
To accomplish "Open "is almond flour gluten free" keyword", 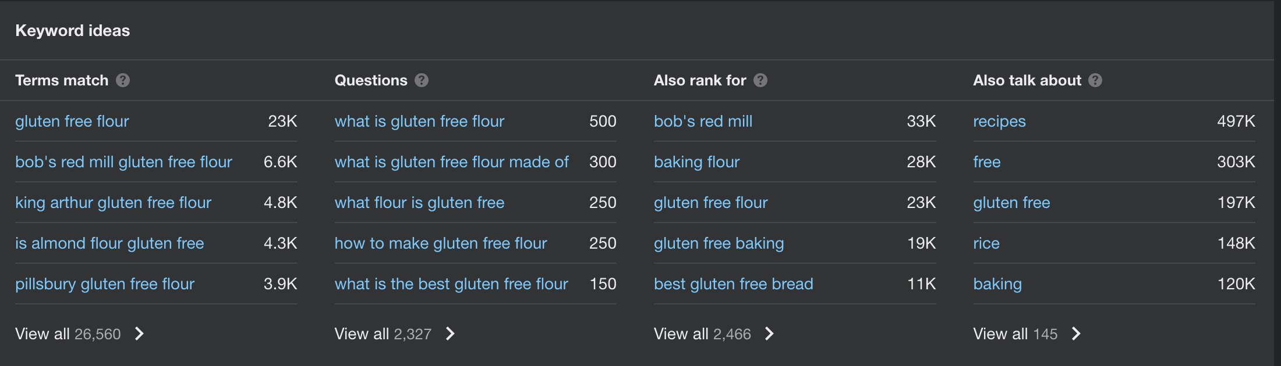I will (109, 243).
